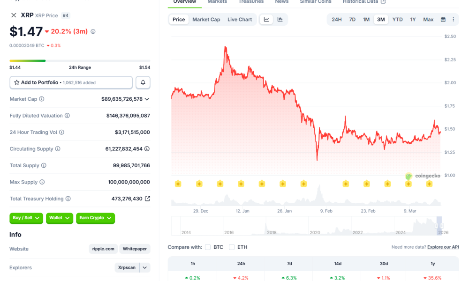The width and height of the screenshot is (469, 281).
Task: Select the 7D time range tab
Action: pos(352,20)
